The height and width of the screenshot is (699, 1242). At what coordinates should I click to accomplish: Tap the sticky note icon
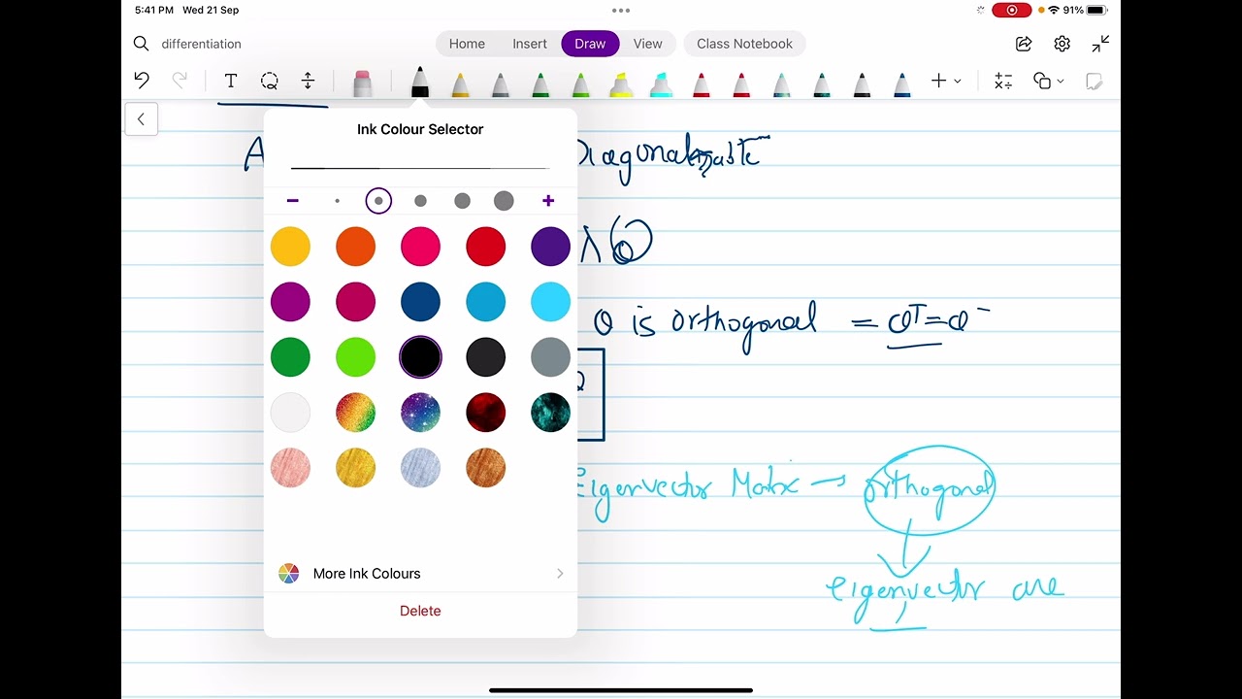(1094, 81)
